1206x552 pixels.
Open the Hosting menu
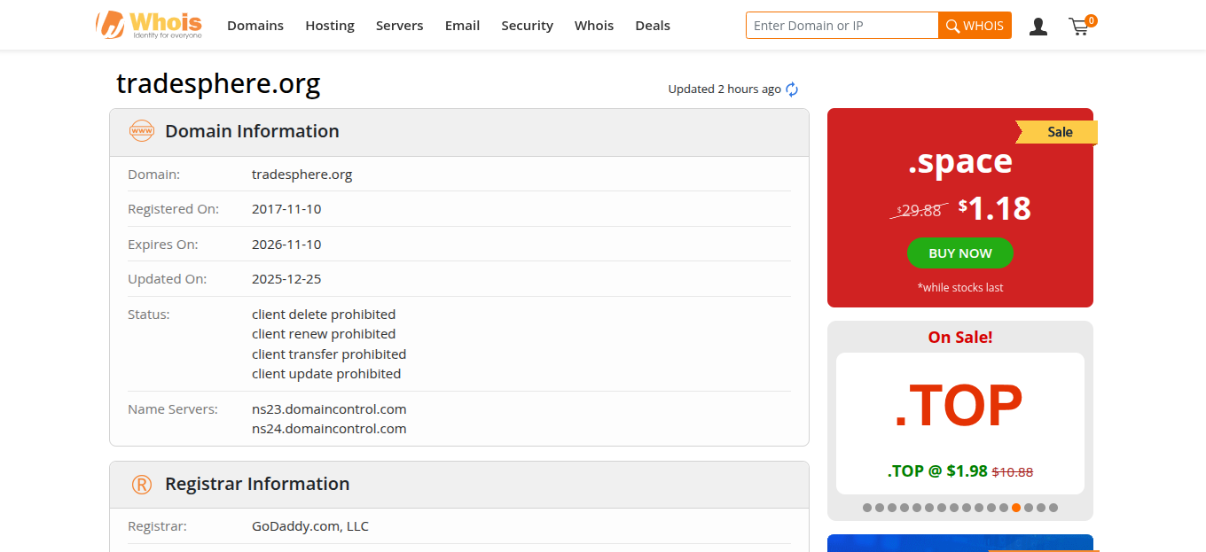(330, 26)
